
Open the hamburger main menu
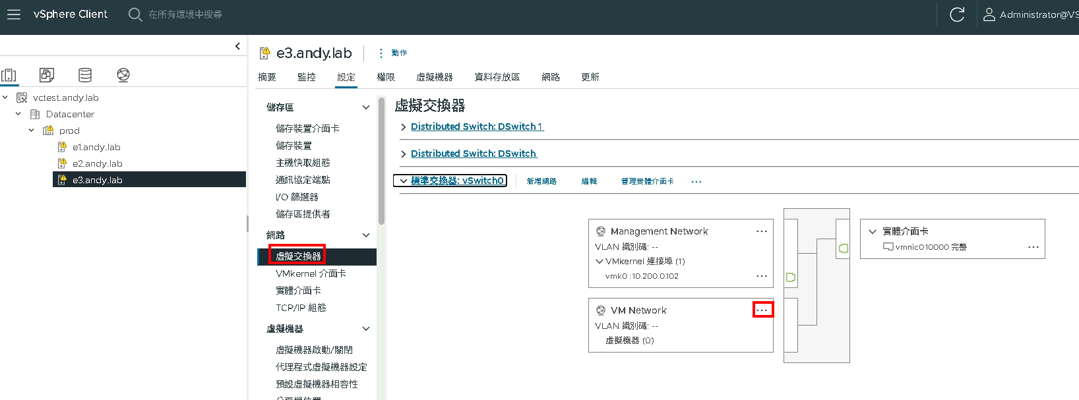pos(14,14)
